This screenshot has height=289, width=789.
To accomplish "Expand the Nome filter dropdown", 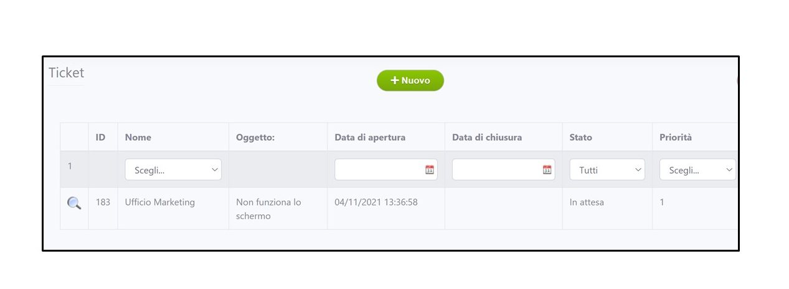I will tap(173, 169).
